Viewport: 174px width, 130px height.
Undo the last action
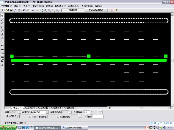pos(33,10)
